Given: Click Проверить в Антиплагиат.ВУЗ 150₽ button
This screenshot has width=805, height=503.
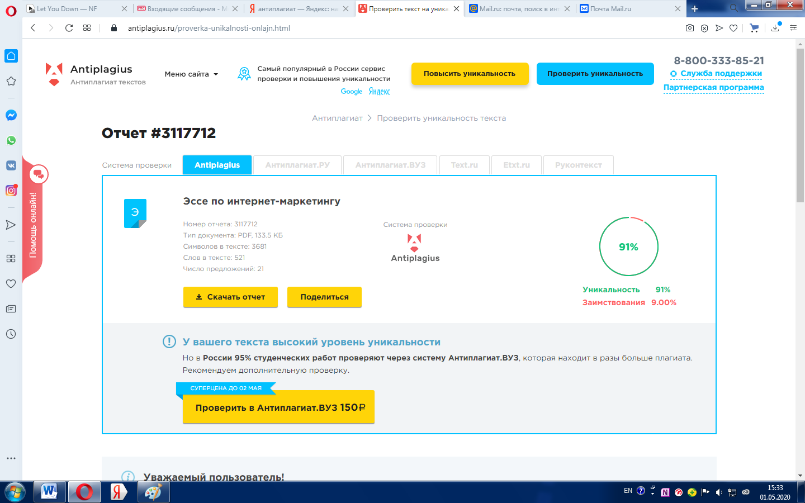Looking at the screenshot, I should coord(278,407).
